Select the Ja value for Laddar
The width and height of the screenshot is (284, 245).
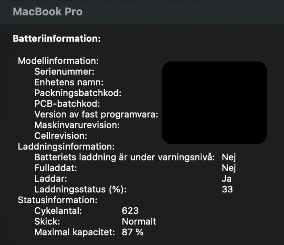point(227,179)
